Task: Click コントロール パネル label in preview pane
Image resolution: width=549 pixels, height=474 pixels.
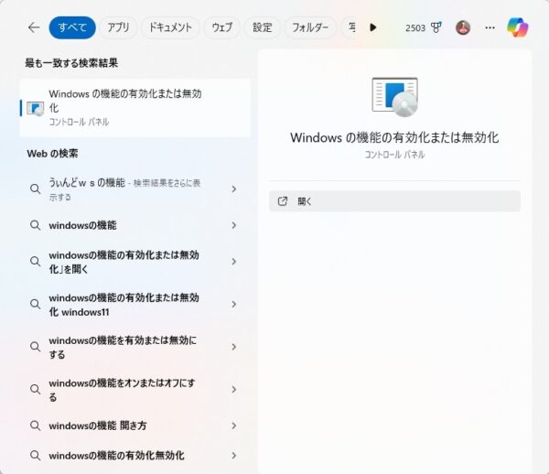Action: click(x=394, y=155)
